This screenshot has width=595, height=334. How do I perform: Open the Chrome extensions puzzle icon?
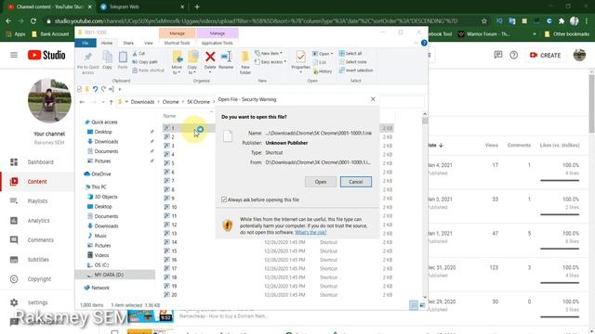pyautogui.click(x=562, y=21)
